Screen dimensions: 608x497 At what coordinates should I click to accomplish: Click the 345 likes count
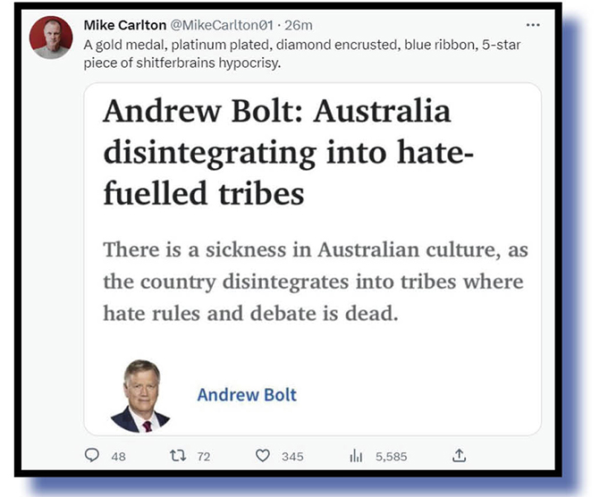[292, 457]
